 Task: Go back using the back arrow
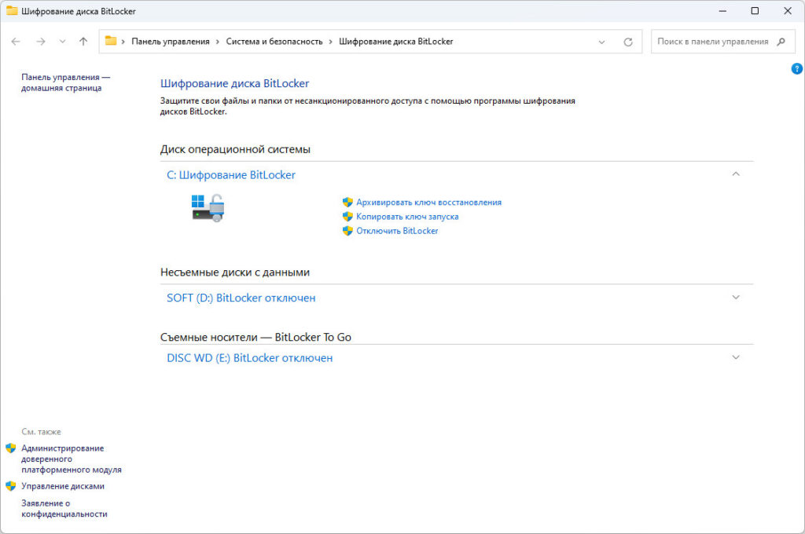coord(16,42)
